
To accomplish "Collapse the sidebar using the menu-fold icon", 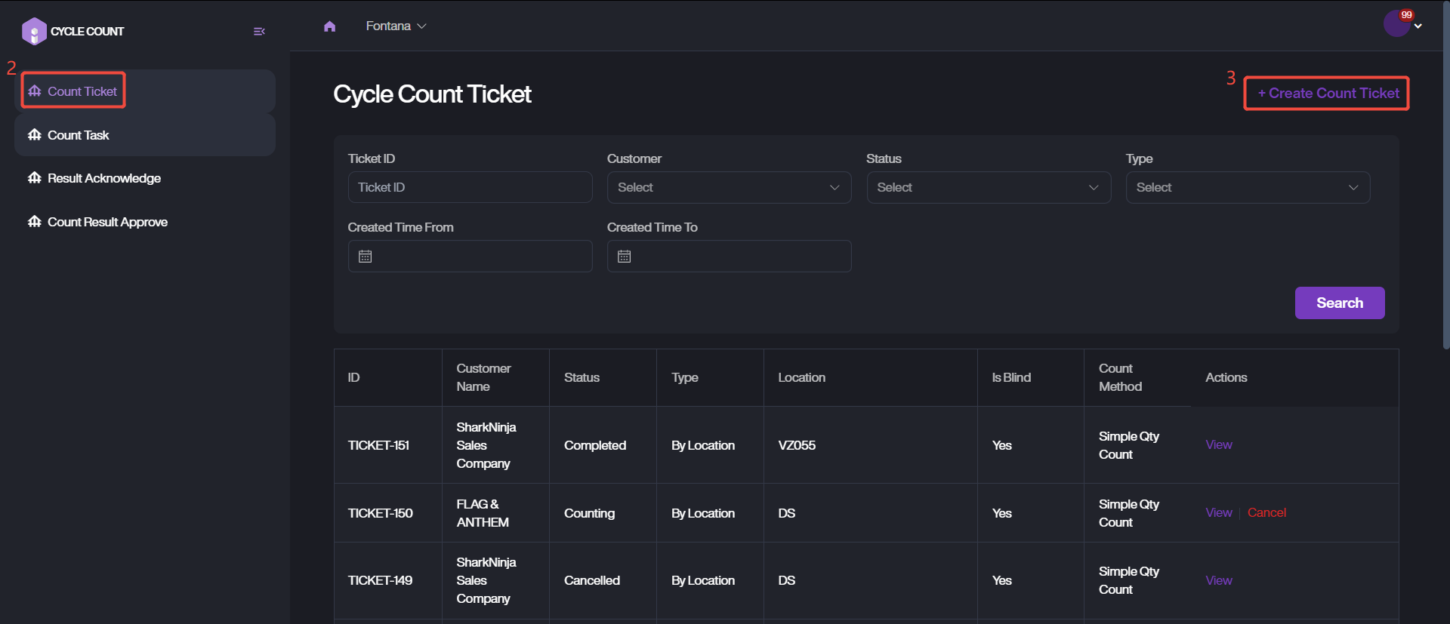I will (x=259, y=32).
